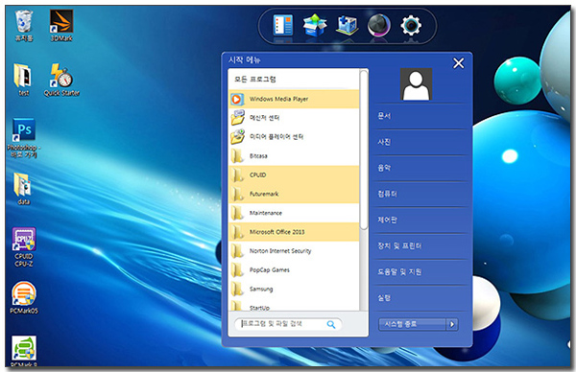
Task: Open shutdown options arrow
Action: point(452,324)
